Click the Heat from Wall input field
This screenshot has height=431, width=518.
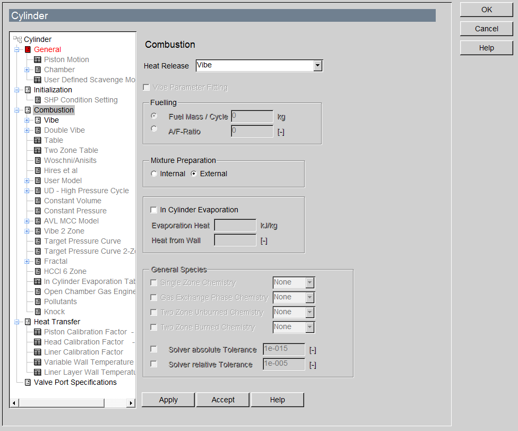click(x=235, y=240)
